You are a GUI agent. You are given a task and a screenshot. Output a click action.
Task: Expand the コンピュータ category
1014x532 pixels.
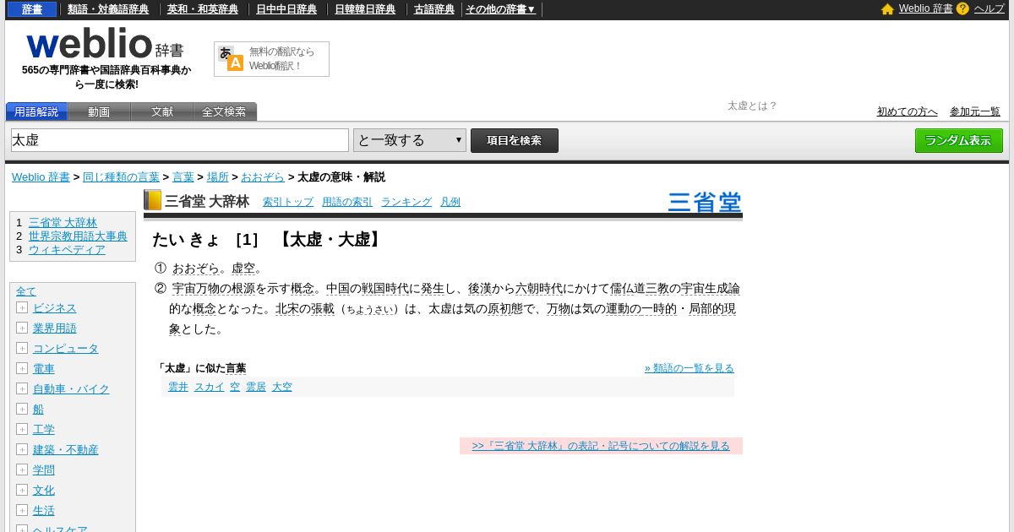coord(22,348)
